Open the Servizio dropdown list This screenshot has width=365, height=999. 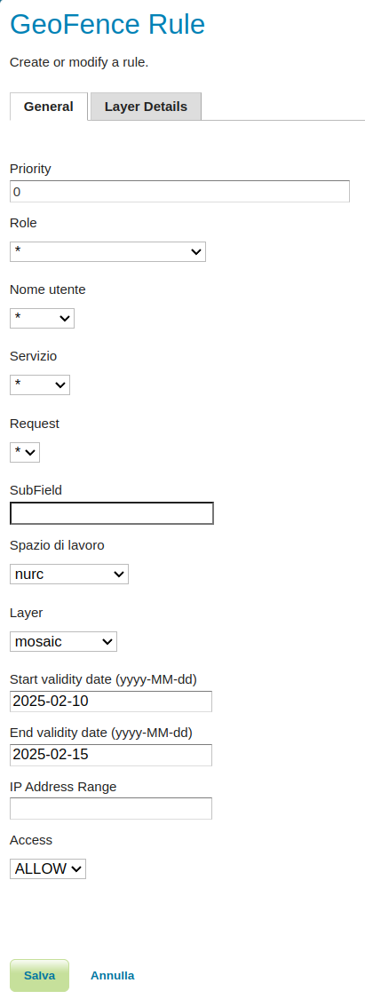(x=39, y=385)
